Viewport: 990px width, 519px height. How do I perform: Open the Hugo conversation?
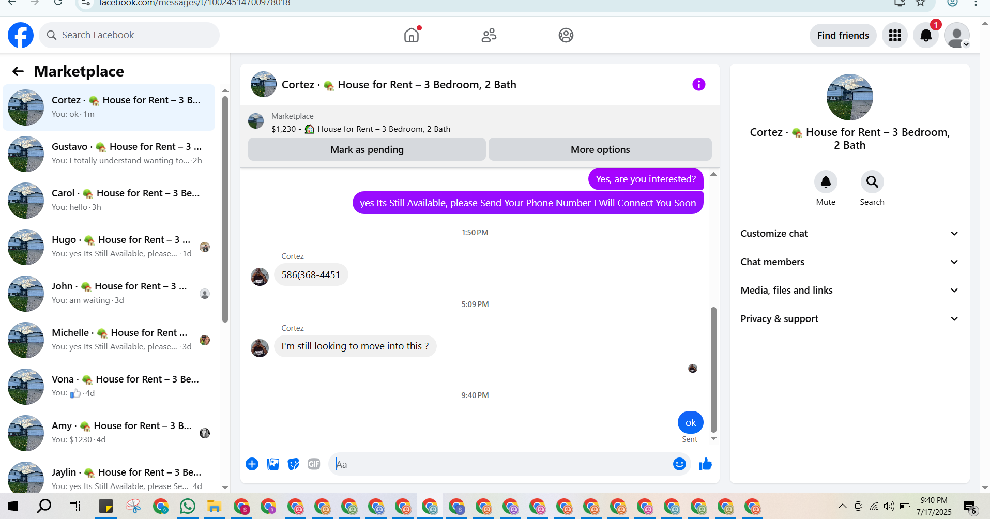[109, 247]
